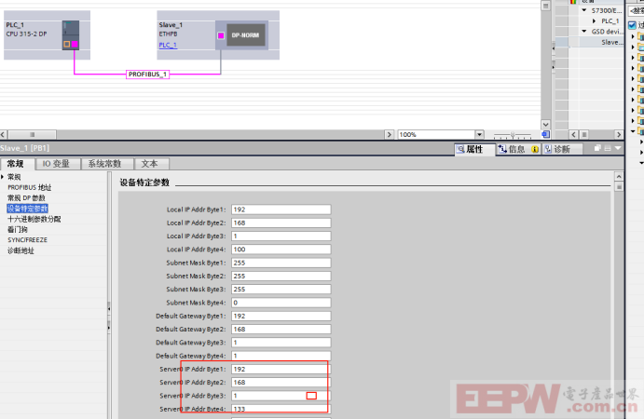Viewport: 644px width, 419px height.
Task: Click the Local IP Addr Byte2 field
Action: [281, 223]
